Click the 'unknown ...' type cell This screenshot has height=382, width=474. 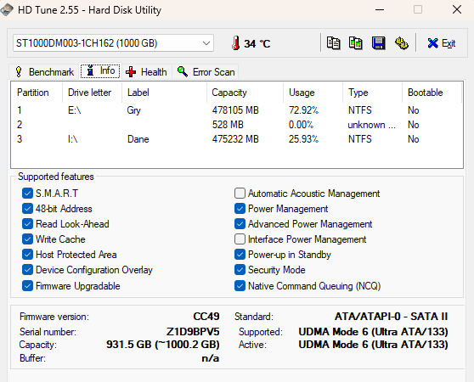pos(371,125)
